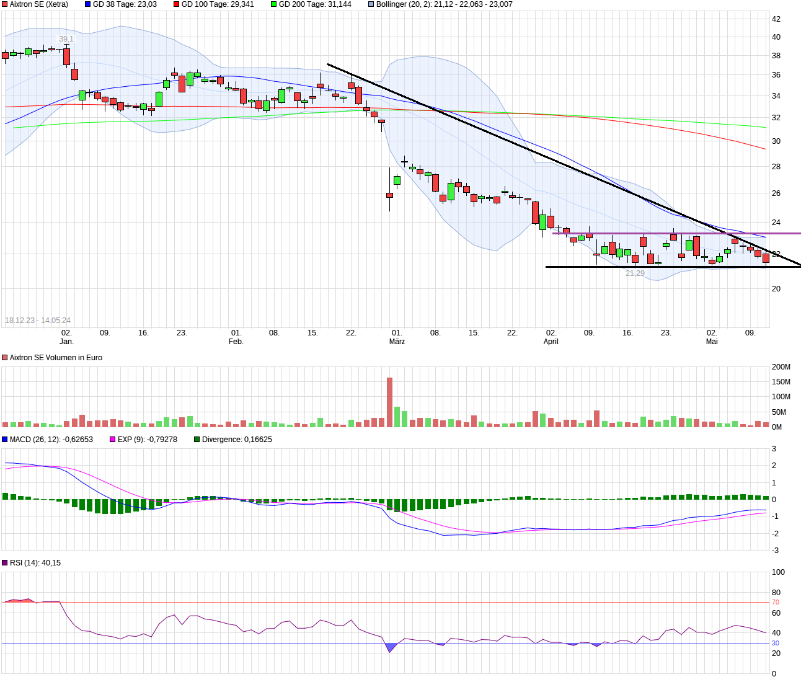Click the black horizontal support line

[x=673, y=267]
